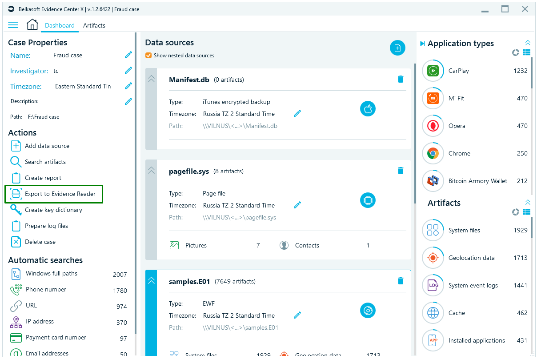Click the Windows full paths icon
The height and width of the screenshot is (359, 537).
click(16, 274)
